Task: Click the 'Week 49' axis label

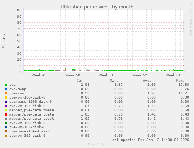Action: pyautogui.click(x=39, y=75)
